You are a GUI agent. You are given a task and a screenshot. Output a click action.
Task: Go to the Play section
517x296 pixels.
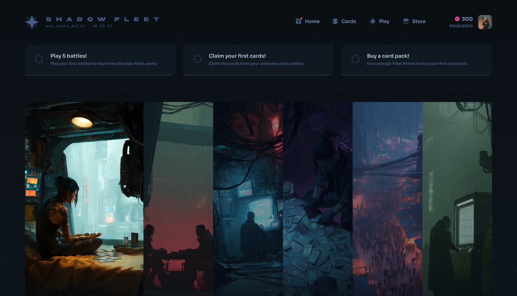pyautogui.click(x=379, y=21)
